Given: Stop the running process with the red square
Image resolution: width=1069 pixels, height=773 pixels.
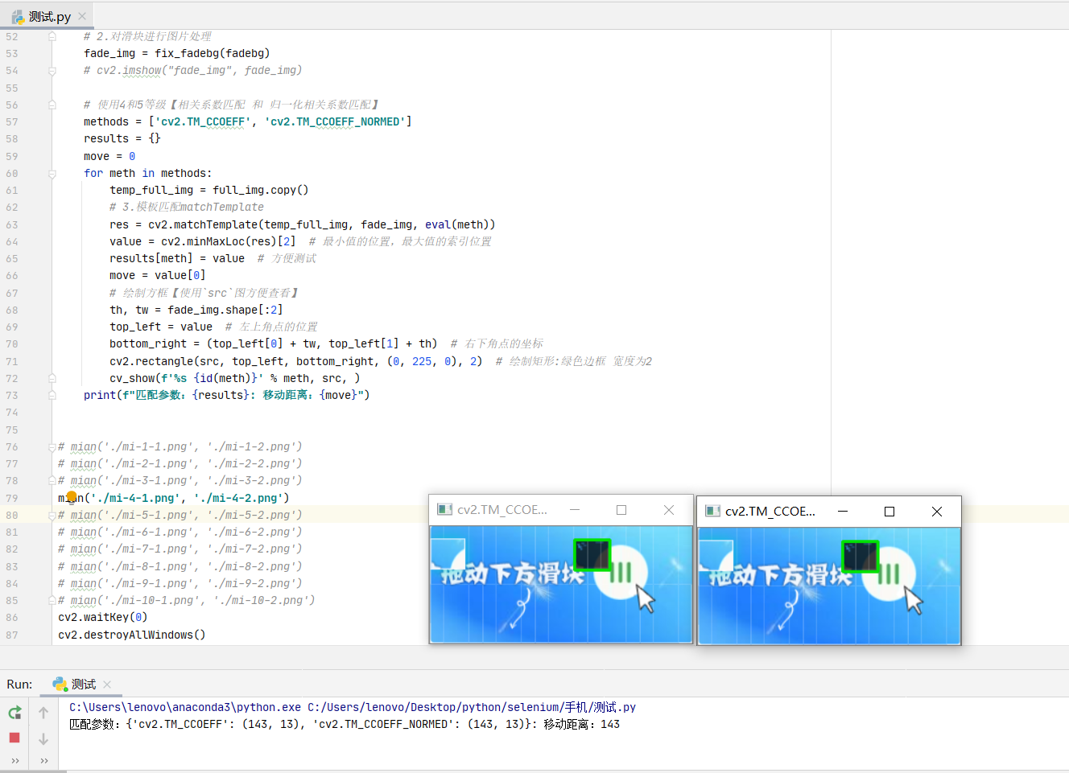Looking at the screenshot, I should 14,738.
